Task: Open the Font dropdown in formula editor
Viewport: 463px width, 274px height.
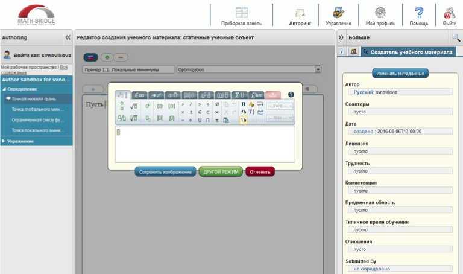Action: 280,106
